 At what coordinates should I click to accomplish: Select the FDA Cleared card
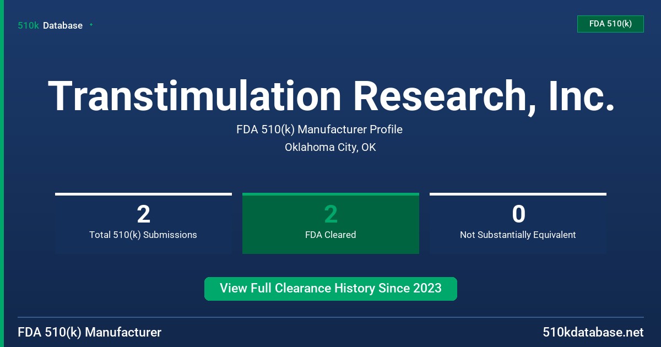(x=330, y=223)
